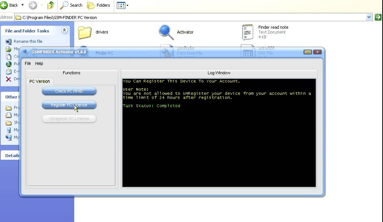Click Rename this file link
Screen dimensions: 383x222
coord(28,41)
